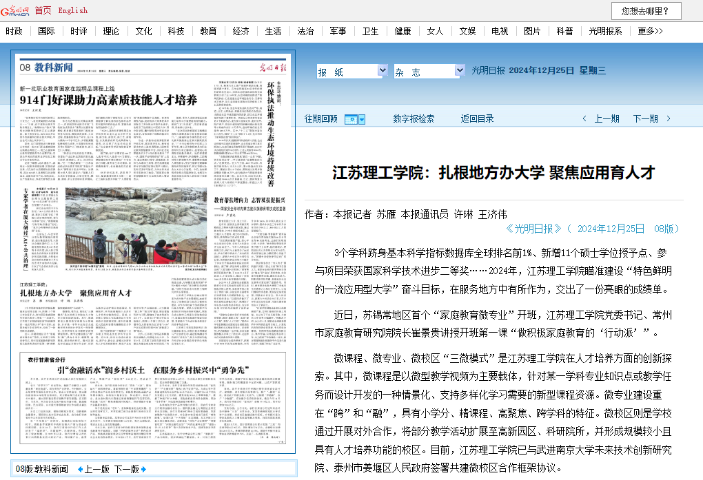Image resolution: width=703 pixels, height=480 pixels.
Task: Click the Guangming Online logo
Action: pos(14,11)
